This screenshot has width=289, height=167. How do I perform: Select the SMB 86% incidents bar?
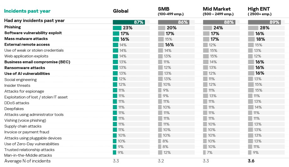coord(174,22)
